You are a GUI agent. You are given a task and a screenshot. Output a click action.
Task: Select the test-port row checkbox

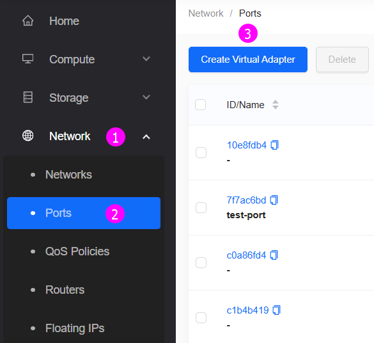coord(201,208)
